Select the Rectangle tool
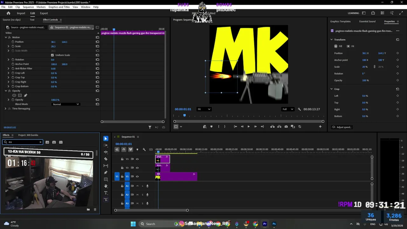 tap(106, 179)
